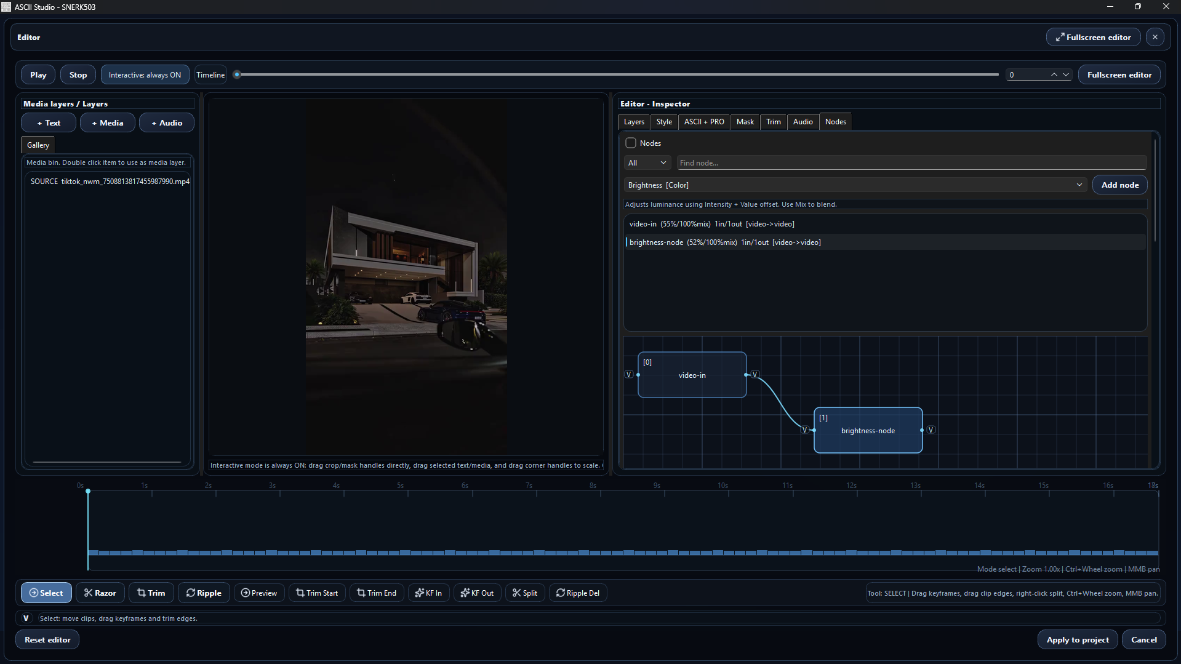Viewport: 1181px width, 664px height.
Task: Toggle the Nodes checkbox in the Inspector
Action: 630,142
